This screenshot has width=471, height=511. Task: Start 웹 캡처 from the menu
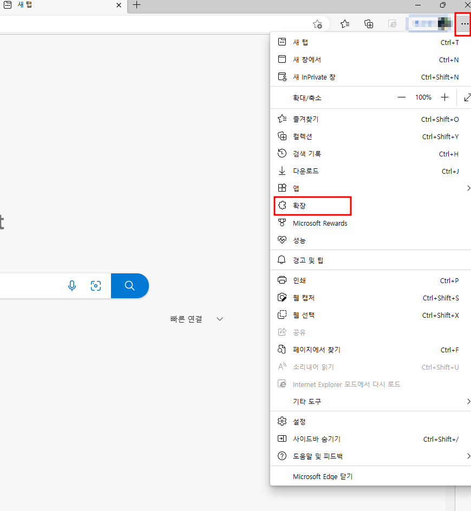[371, 298]
